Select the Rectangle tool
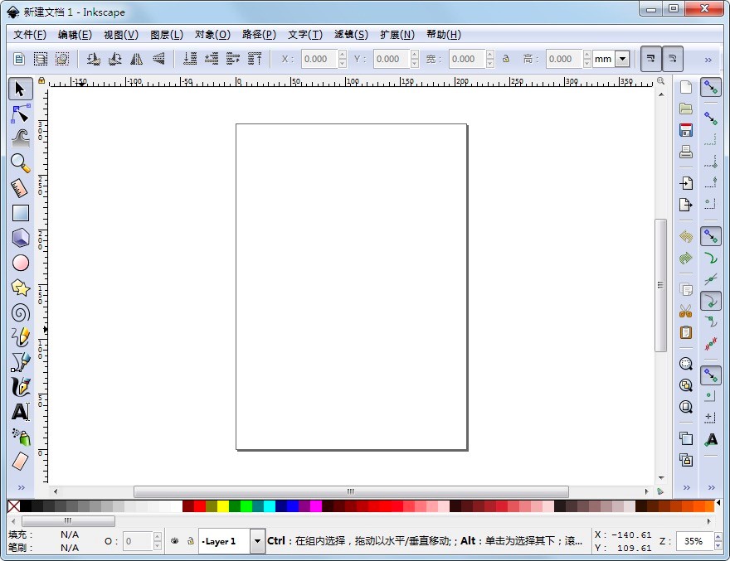 pos(21,212)
